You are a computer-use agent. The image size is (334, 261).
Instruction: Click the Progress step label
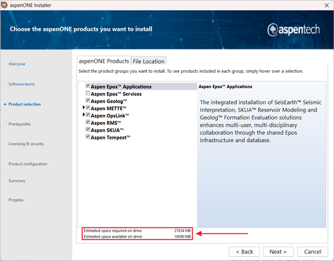[x=16, y=200]
